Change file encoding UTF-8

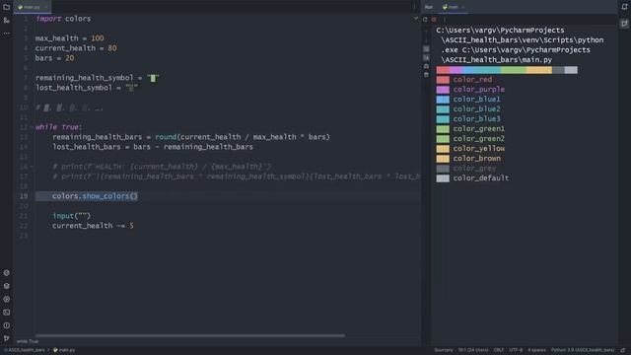[x=516, y=350]
